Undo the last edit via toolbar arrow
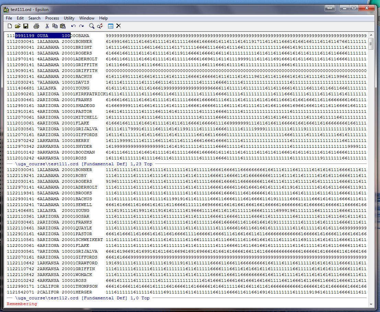The height and width of the screenshot is (312, 380). [73, 26]
